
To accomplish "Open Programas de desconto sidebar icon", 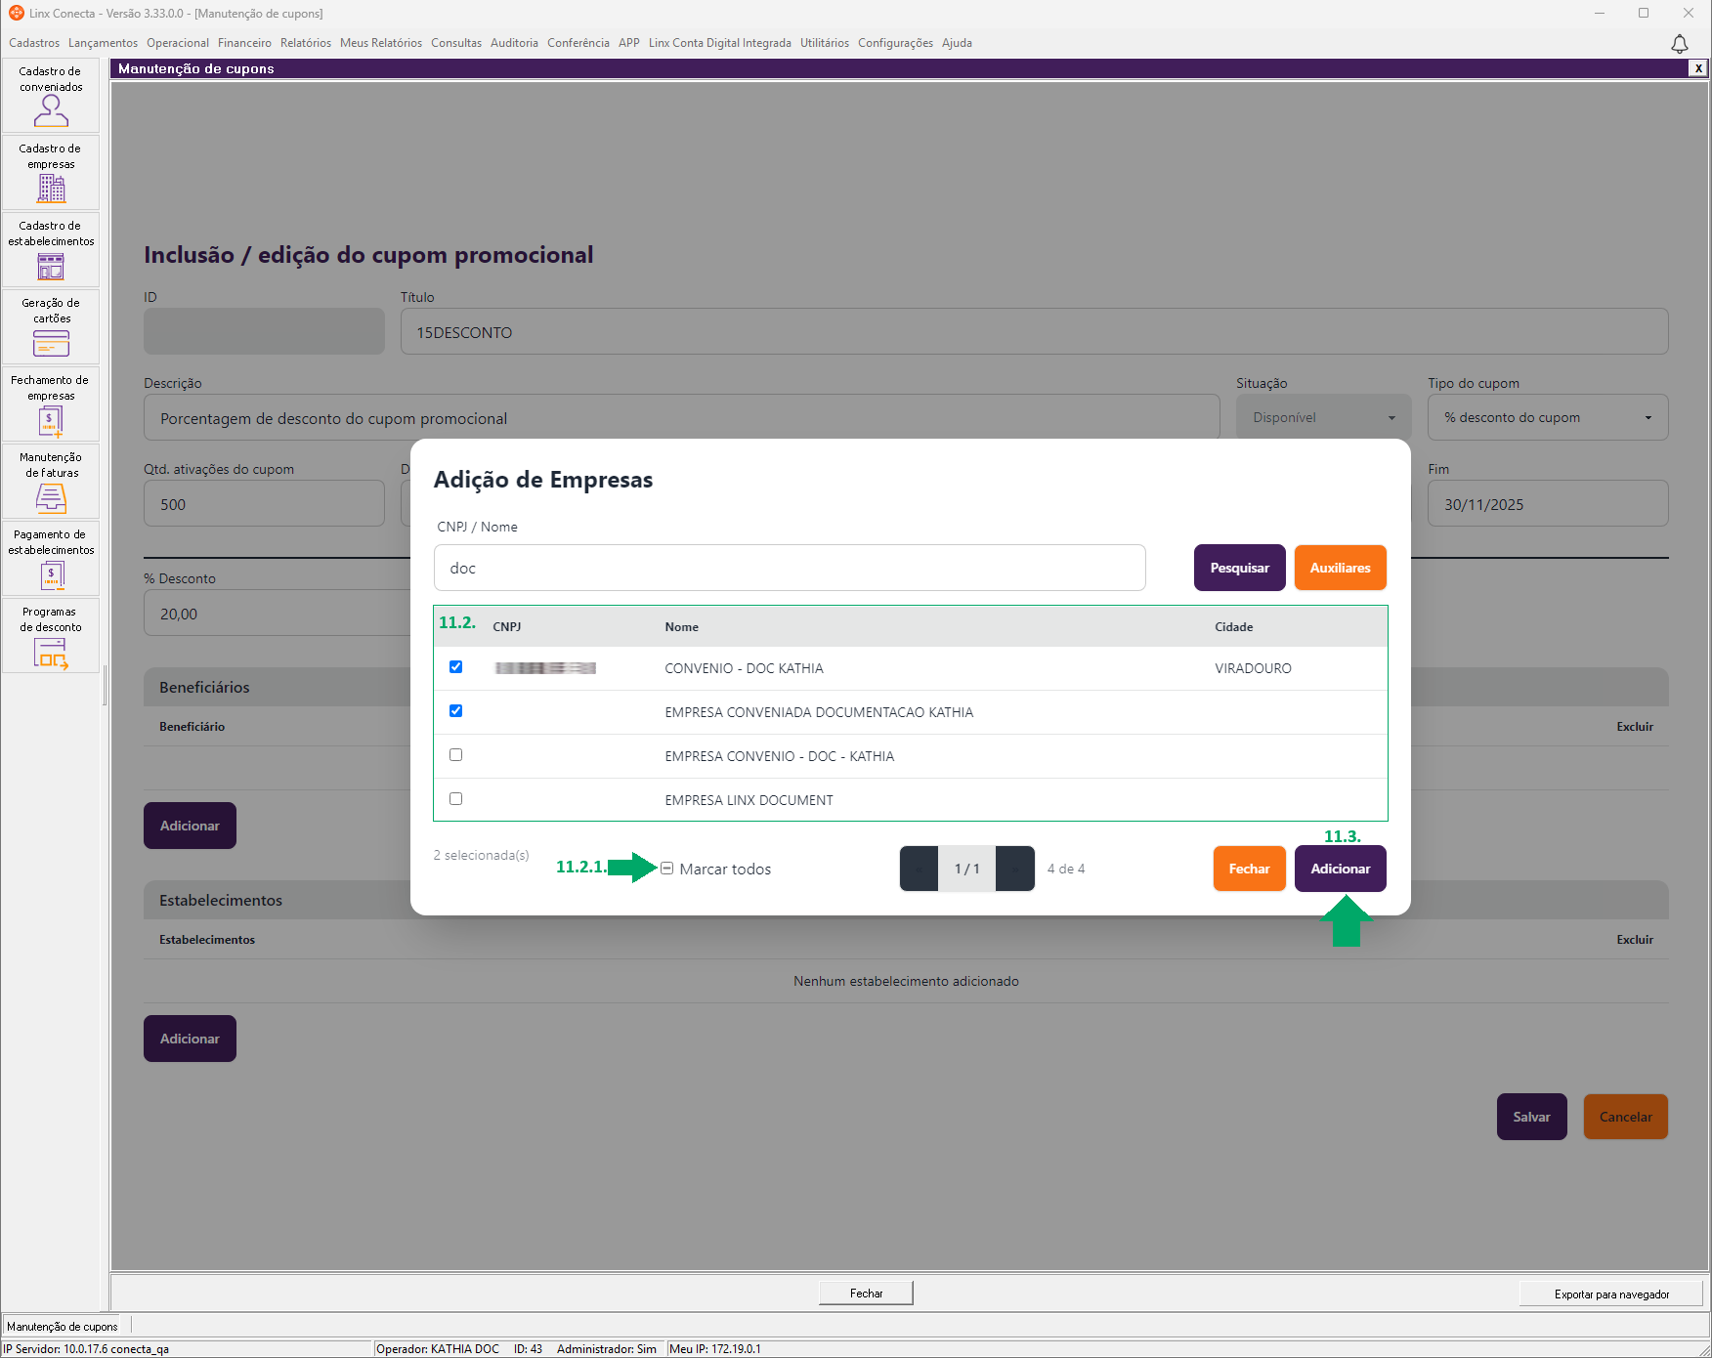I will click(51, 636).
